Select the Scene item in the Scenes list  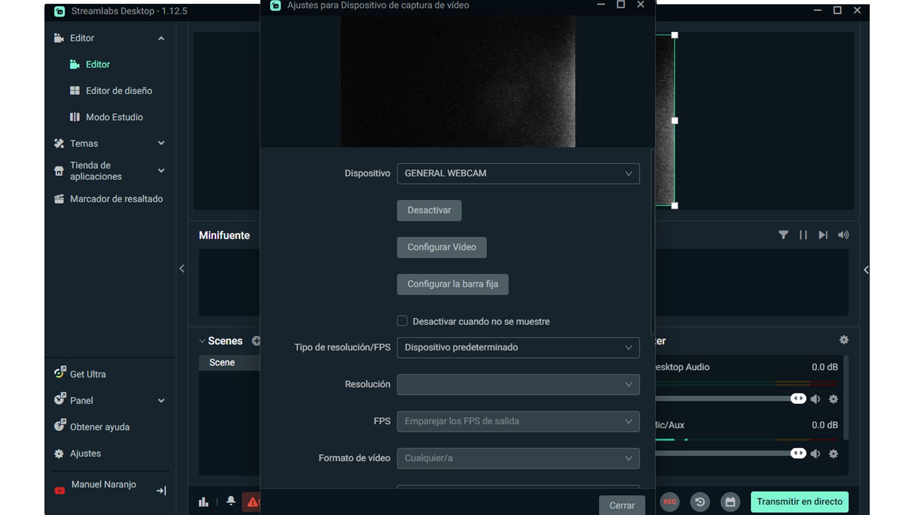[222, 362]
